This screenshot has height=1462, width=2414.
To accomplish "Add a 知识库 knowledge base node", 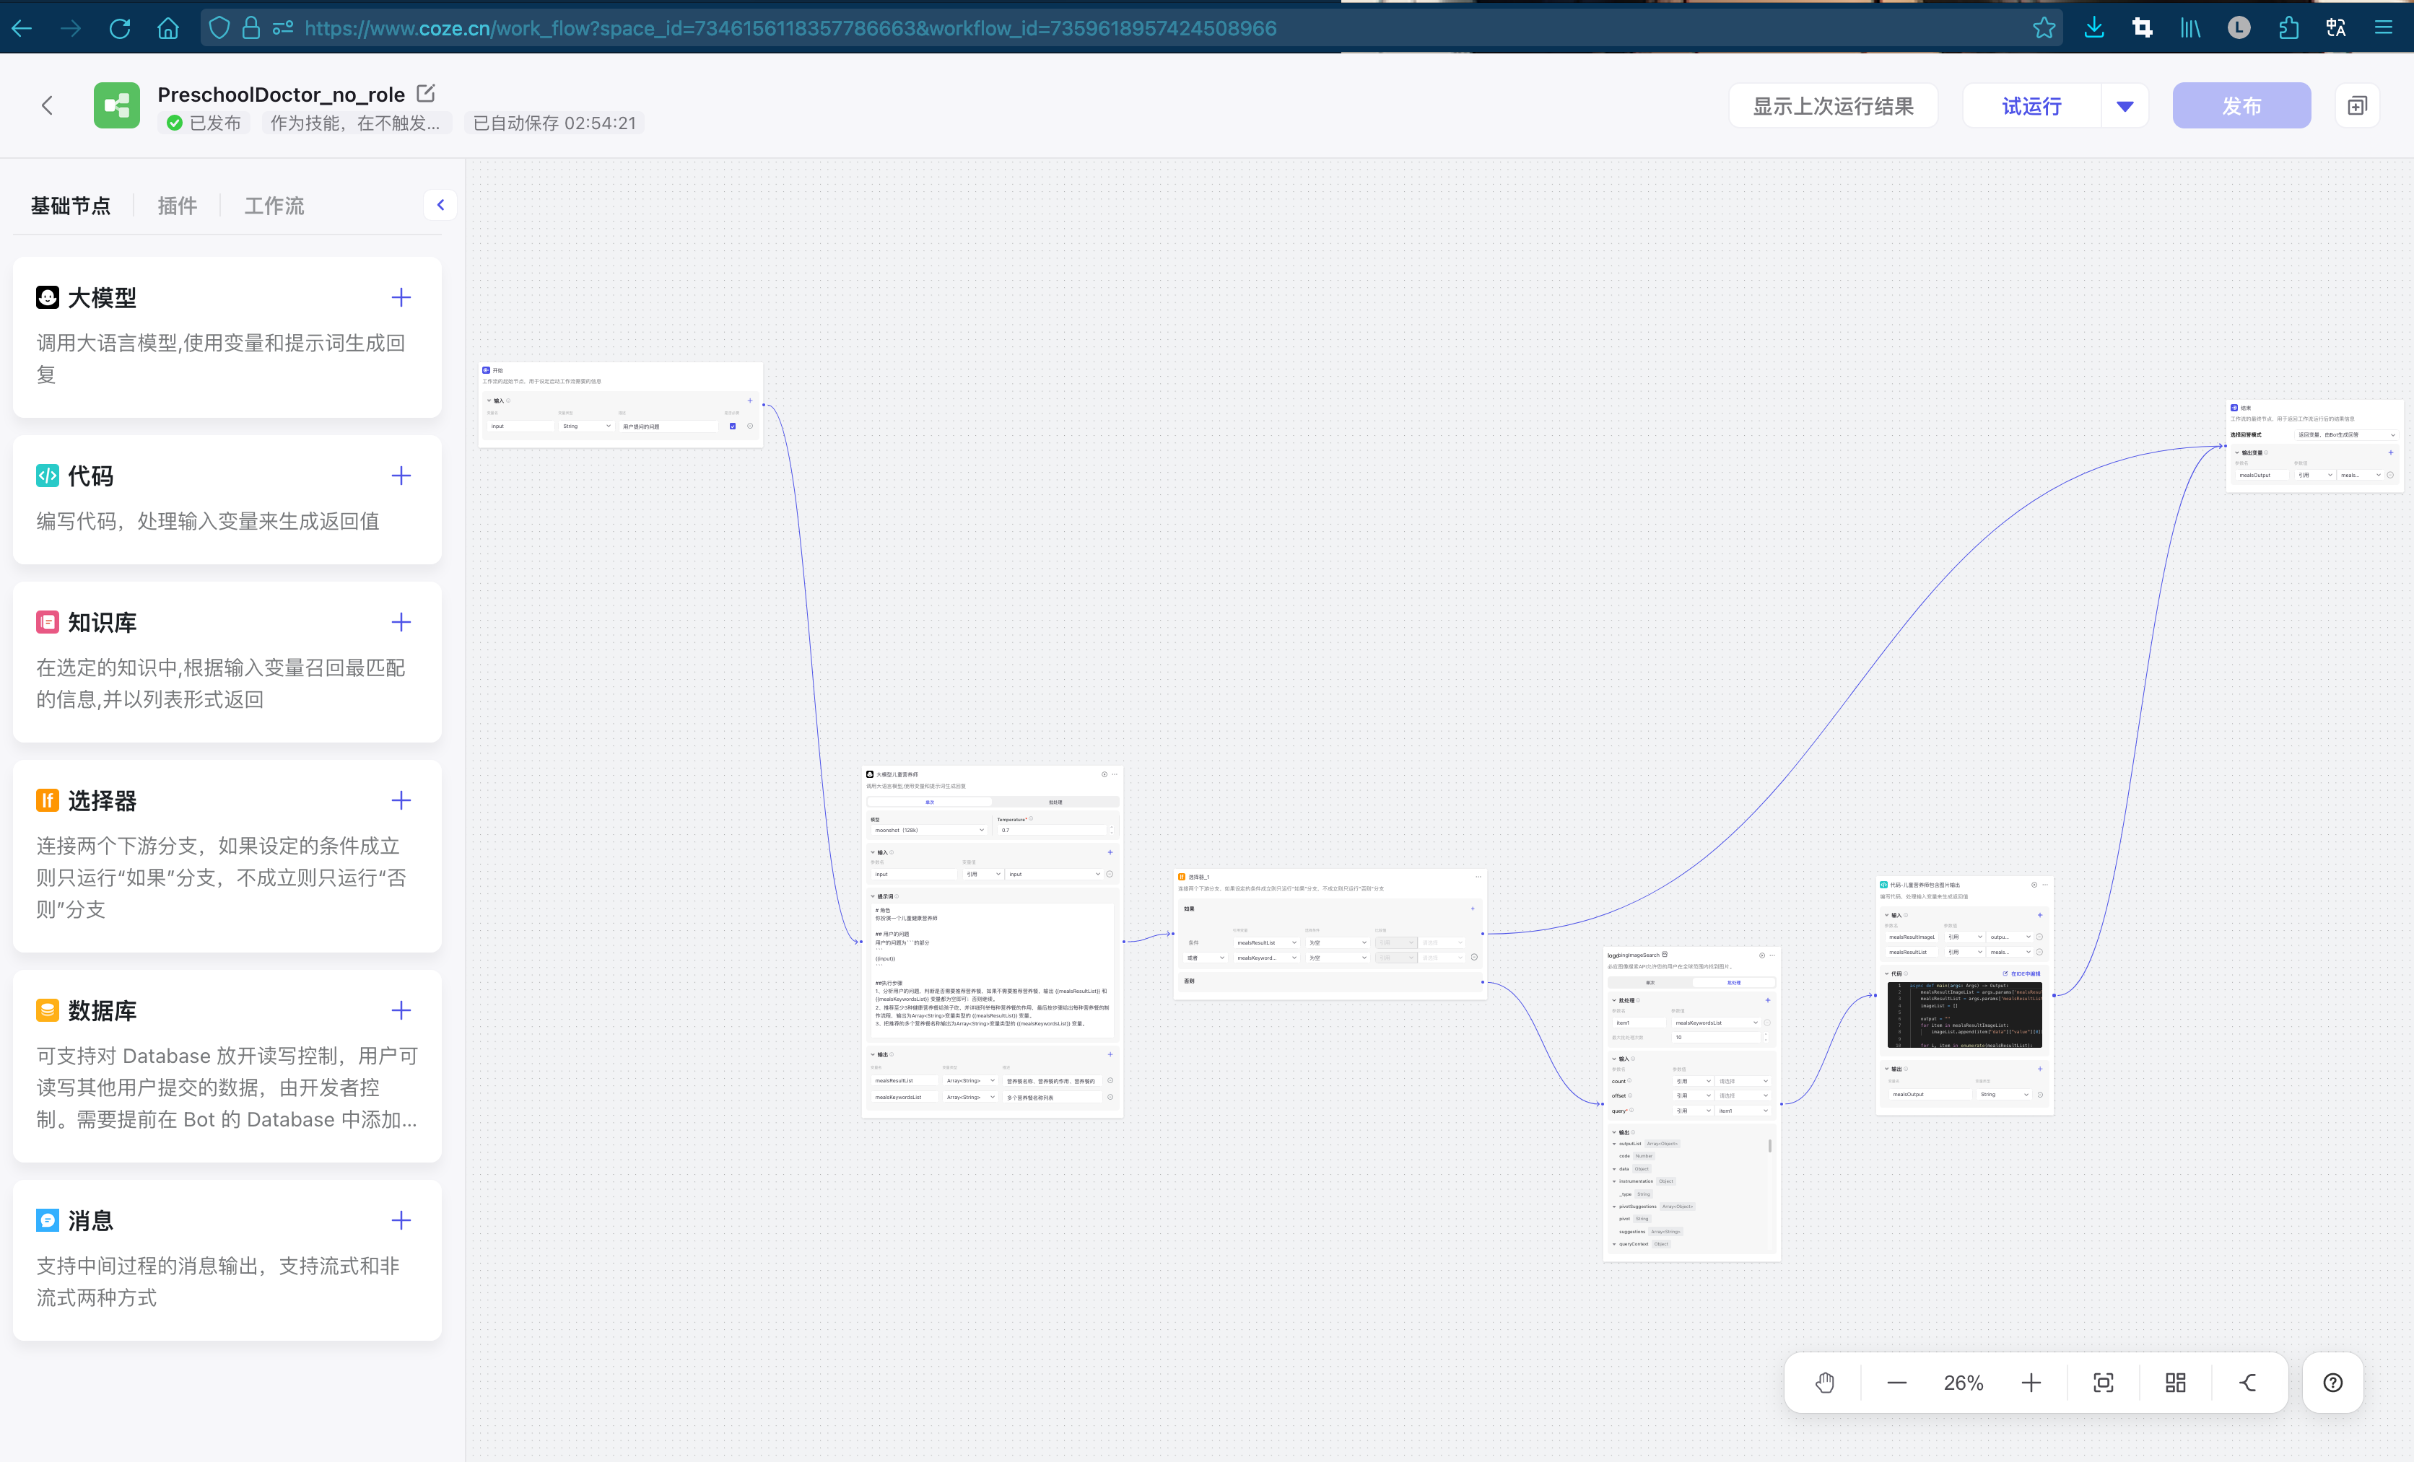I will 401,622.
